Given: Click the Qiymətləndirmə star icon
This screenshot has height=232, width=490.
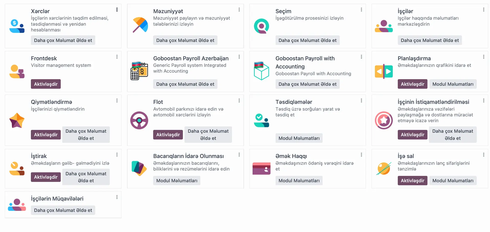Looking at the screenshot, I should click(x=17, y=120).
